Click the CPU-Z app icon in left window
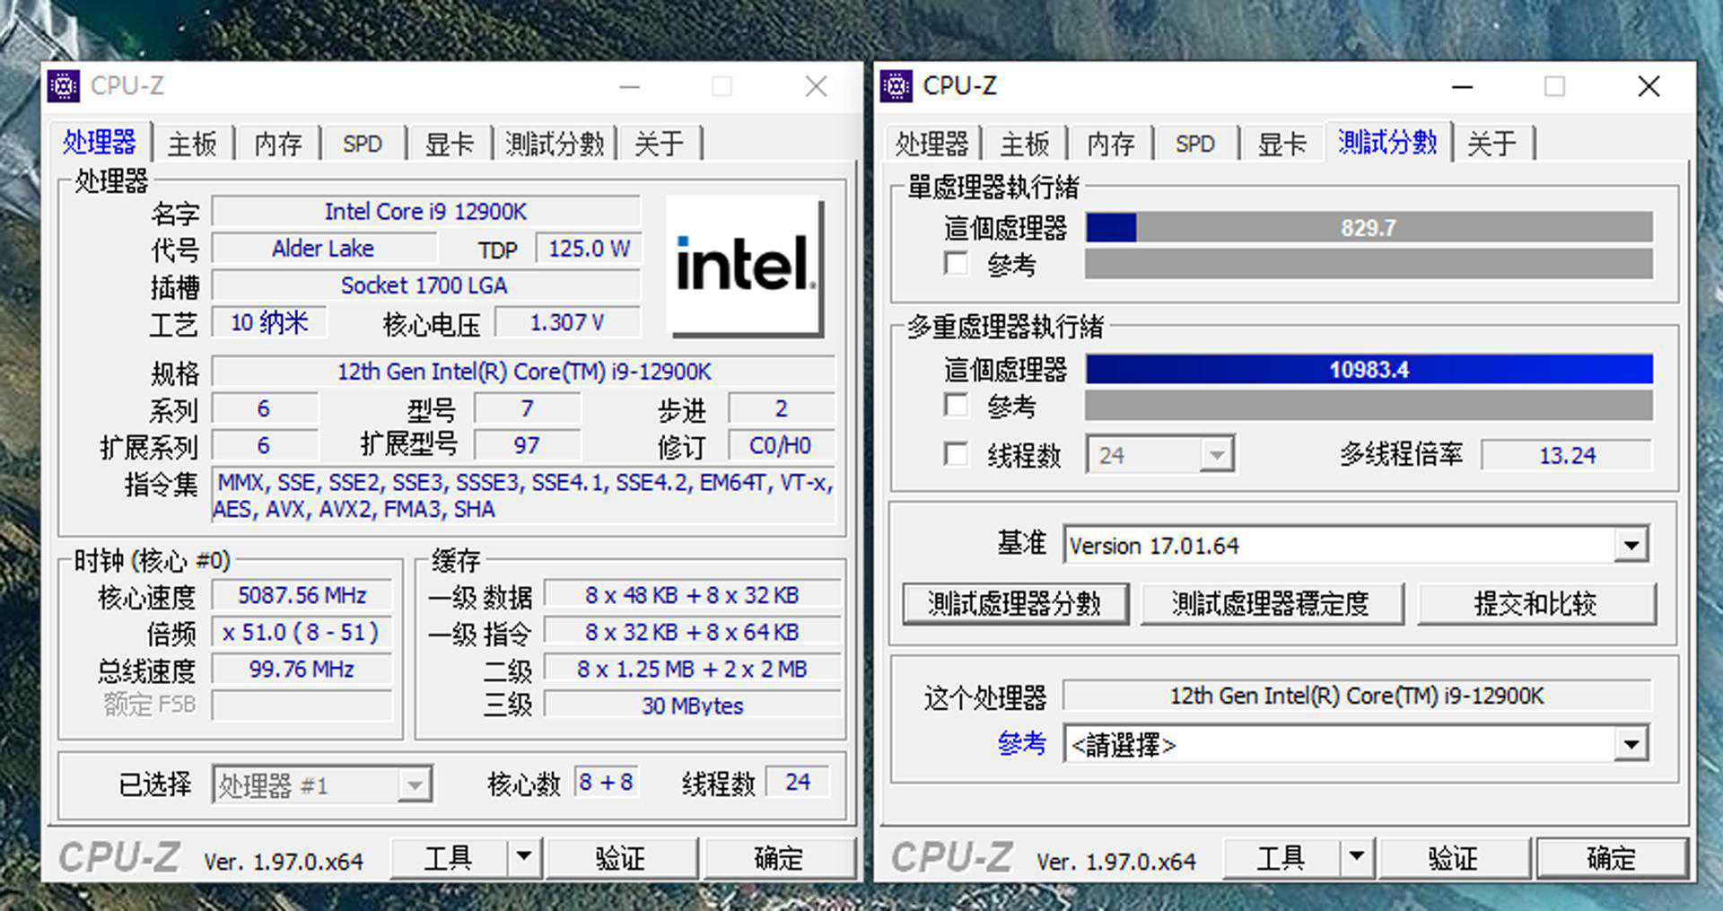Image resolution: width=1723 pixels, height=911 pixels. tap(64, 86)
